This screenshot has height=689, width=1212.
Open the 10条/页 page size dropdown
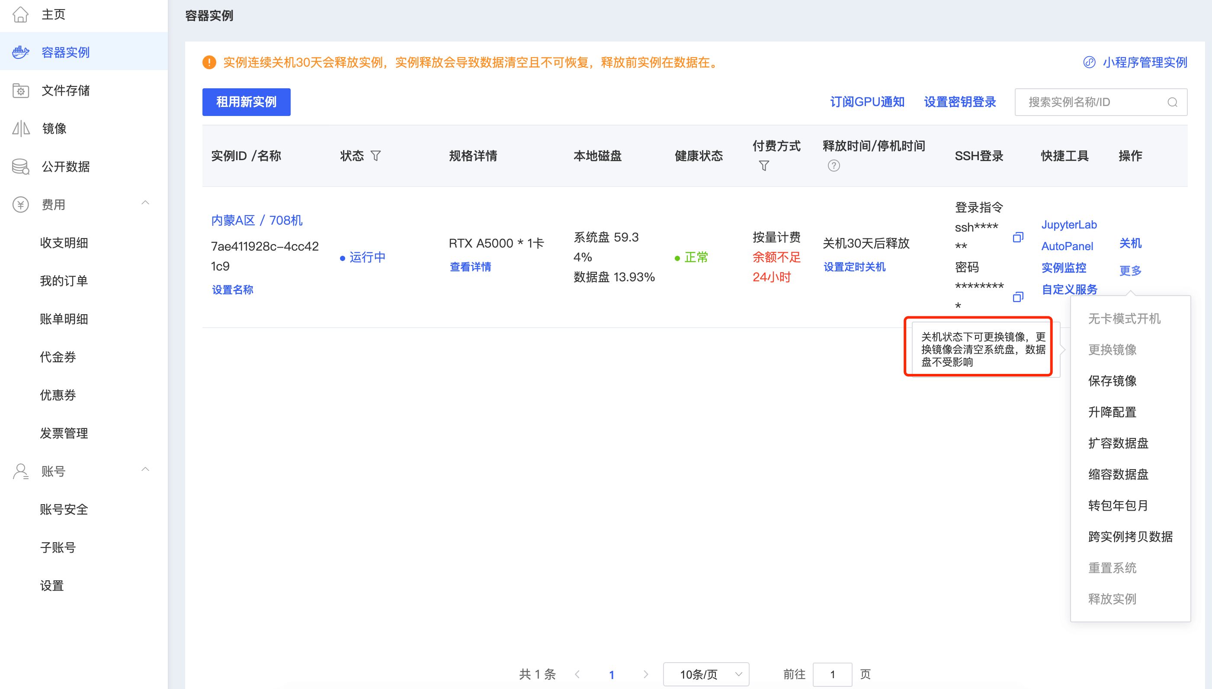click(705, 674)
